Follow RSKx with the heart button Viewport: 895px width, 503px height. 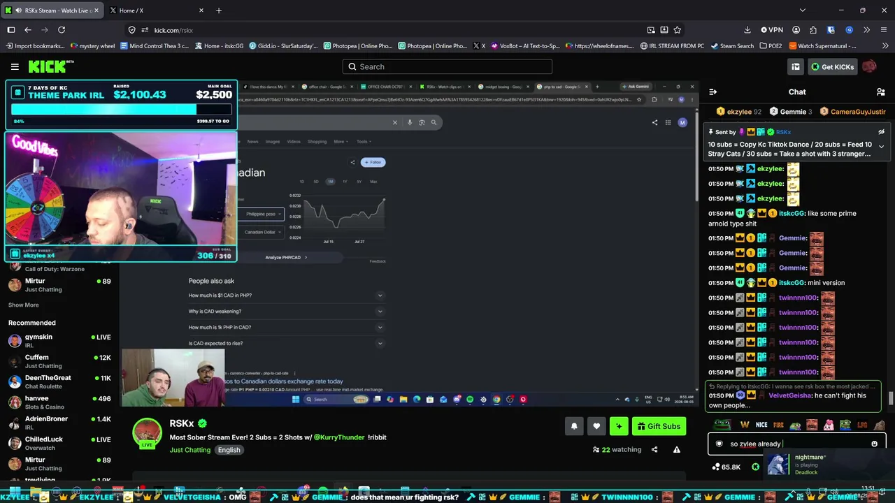click(x=596, y=426)
